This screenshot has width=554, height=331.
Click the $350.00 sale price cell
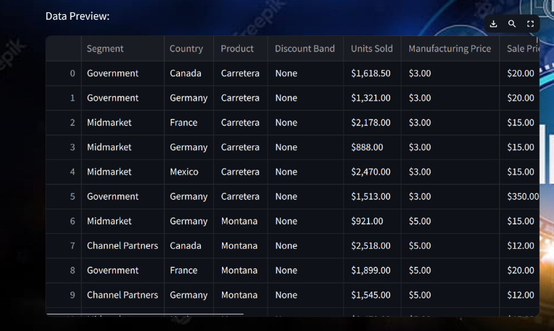(520, 196)
